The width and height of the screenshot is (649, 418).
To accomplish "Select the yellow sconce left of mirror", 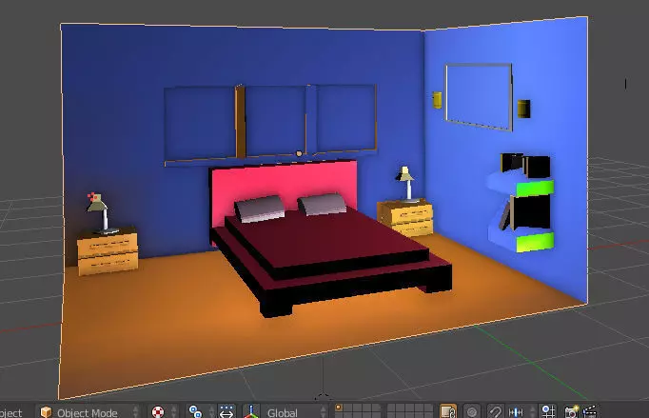I will (x=437, y=100).
